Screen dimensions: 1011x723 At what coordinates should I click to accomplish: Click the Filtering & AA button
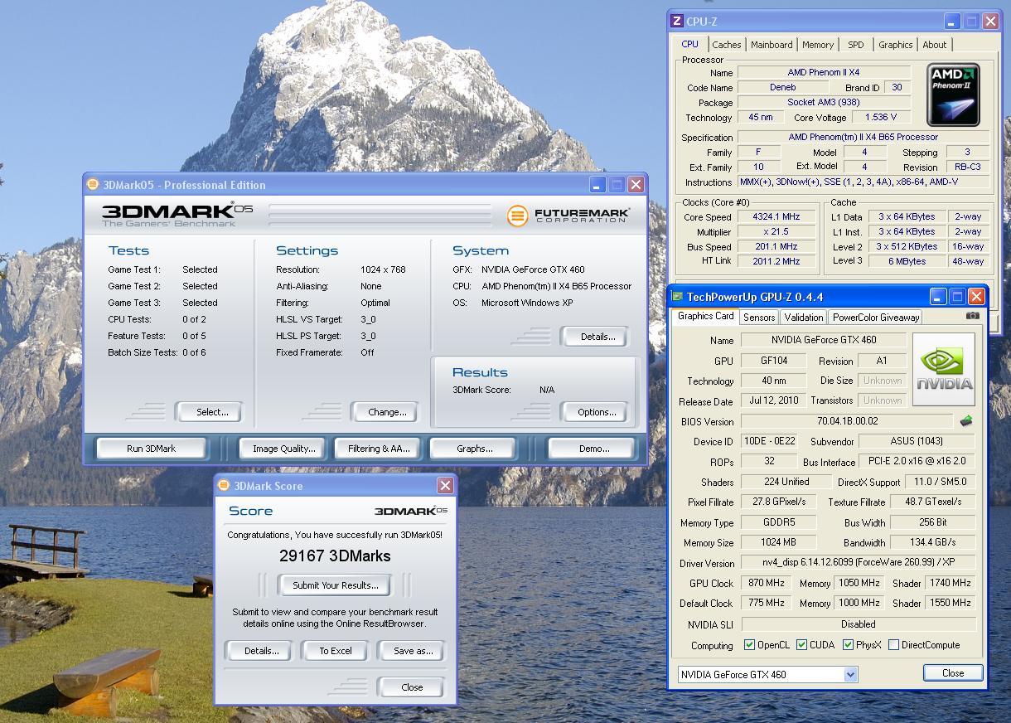(x=379, y=449)
